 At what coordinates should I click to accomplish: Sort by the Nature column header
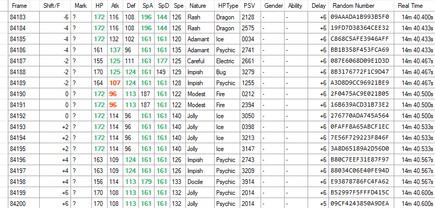point(200,6)
